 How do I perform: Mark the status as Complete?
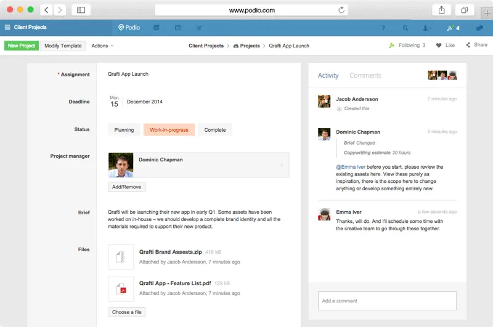click(x=215, y=130)
